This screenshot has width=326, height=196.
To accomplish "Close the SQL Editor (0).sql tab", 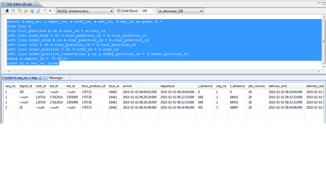I will click(35, 4).
